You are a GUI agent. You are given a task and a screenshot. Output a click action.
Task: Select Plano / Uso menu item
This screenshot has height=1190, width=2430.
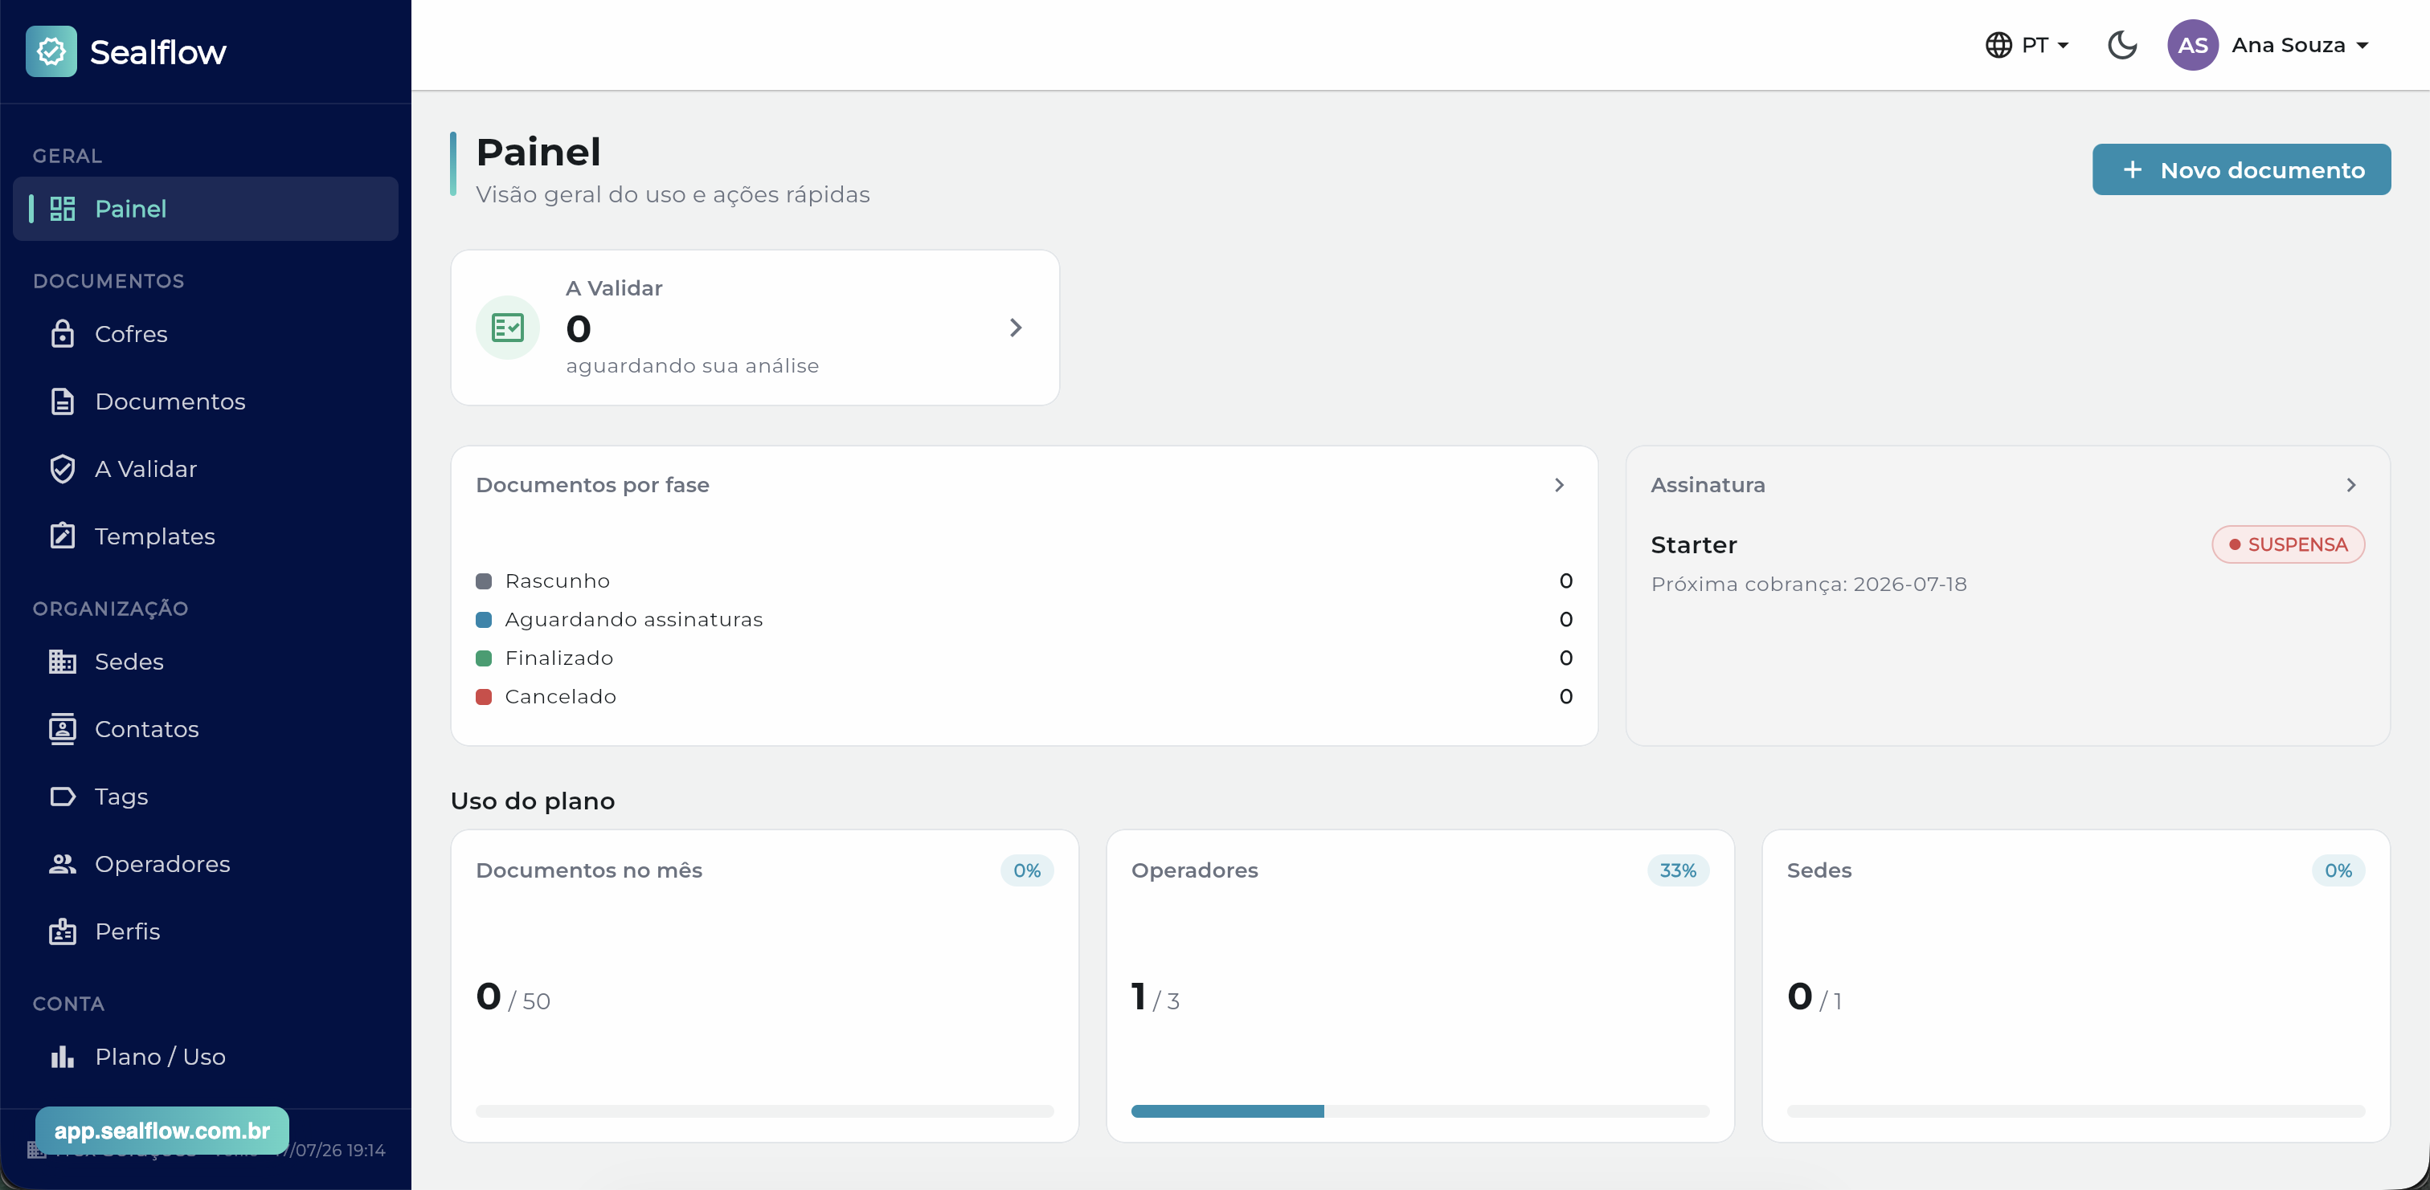click(x=206, y=1057)
